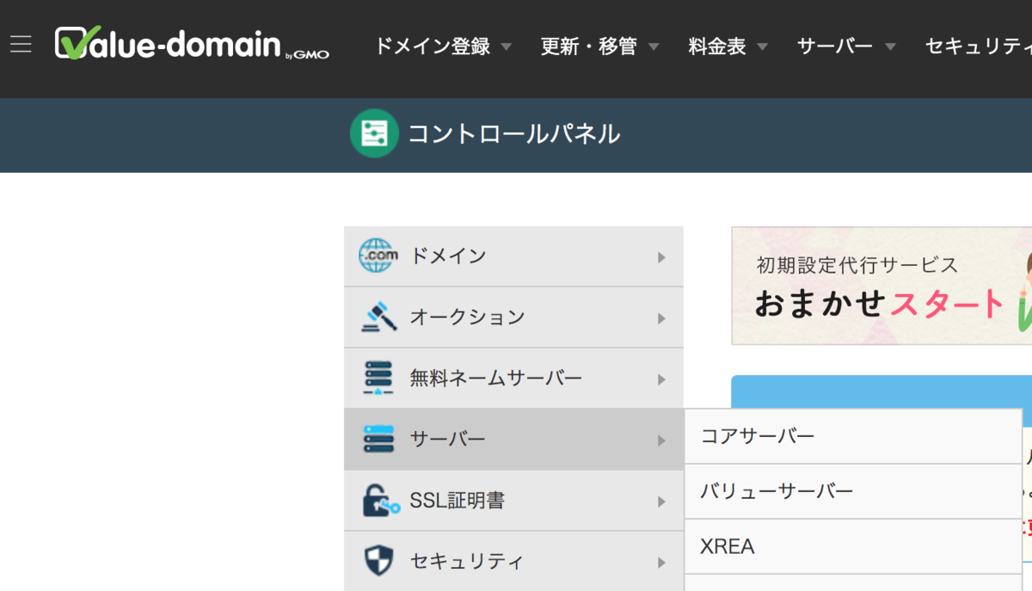Click the ドメイン sidebar label

(x=448, y=256)
